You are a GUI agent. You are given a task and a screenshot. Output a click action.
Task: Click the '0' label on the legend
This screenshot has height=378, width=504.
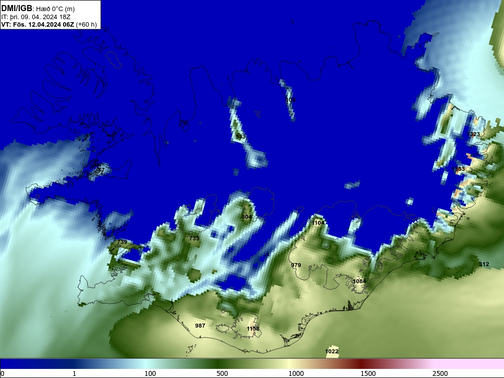pyautogui.click(x=3, y=373)
